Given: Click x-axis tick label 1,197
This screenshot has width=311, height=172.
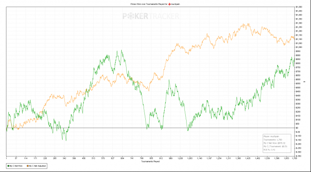Looking at the screenshot, I should (209, 158).
